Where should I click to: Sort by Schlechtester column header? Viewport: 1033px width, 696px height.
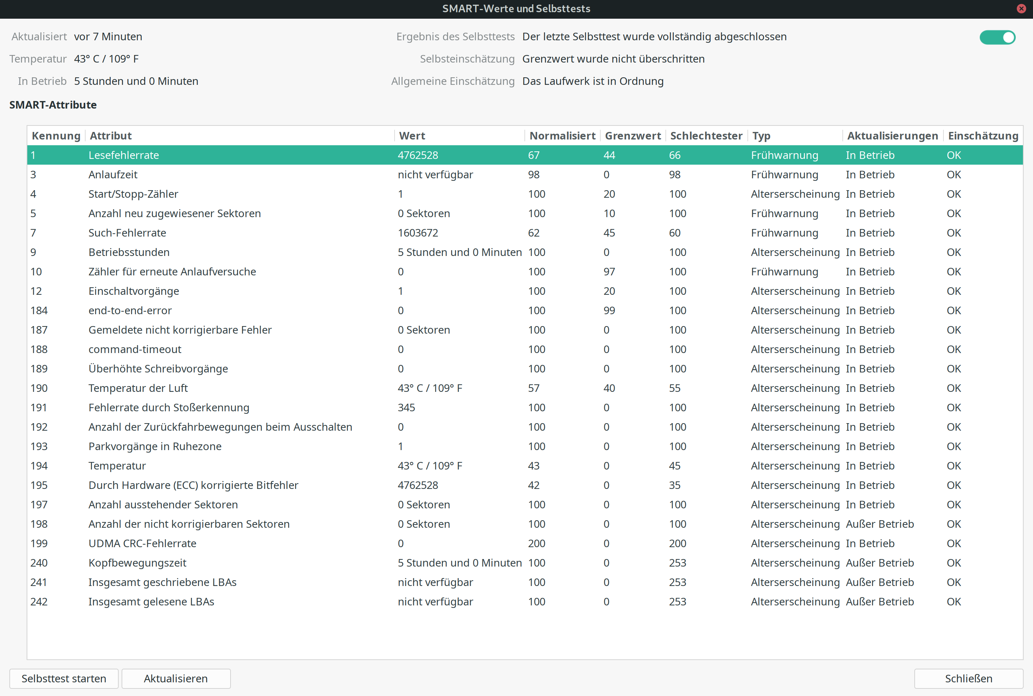[x=706, y=136]
